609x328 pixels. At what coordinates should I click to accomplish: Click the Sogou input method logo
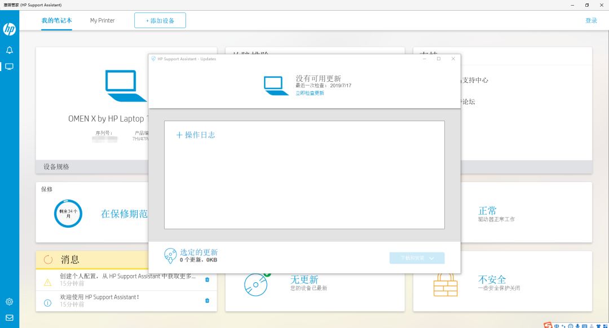pos(548,325)
